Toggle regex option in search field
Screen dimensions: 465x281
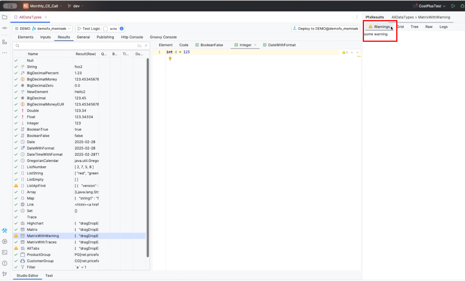pos(146,46)
